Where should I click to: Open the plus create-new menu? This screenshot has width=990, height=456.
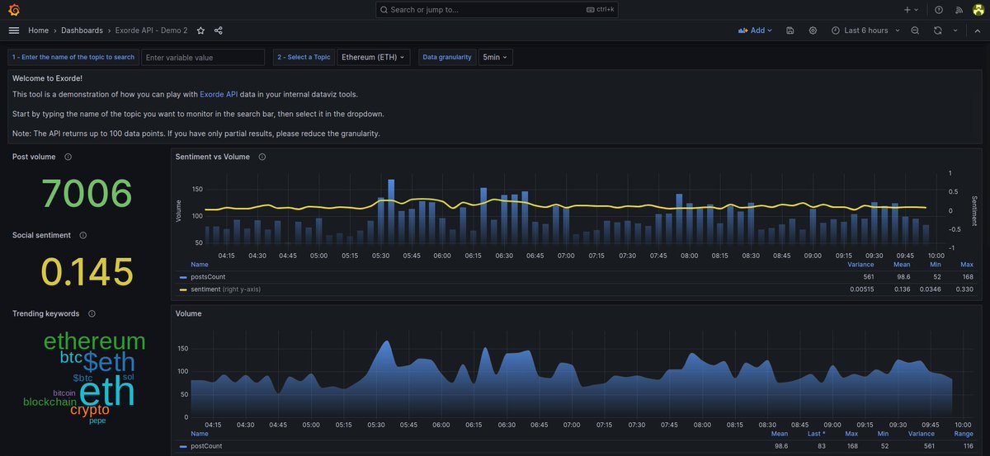[x=911, y=10]
